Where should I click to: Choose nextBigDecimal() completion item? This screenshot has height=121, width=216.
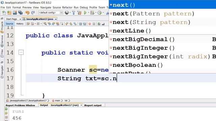163,39
